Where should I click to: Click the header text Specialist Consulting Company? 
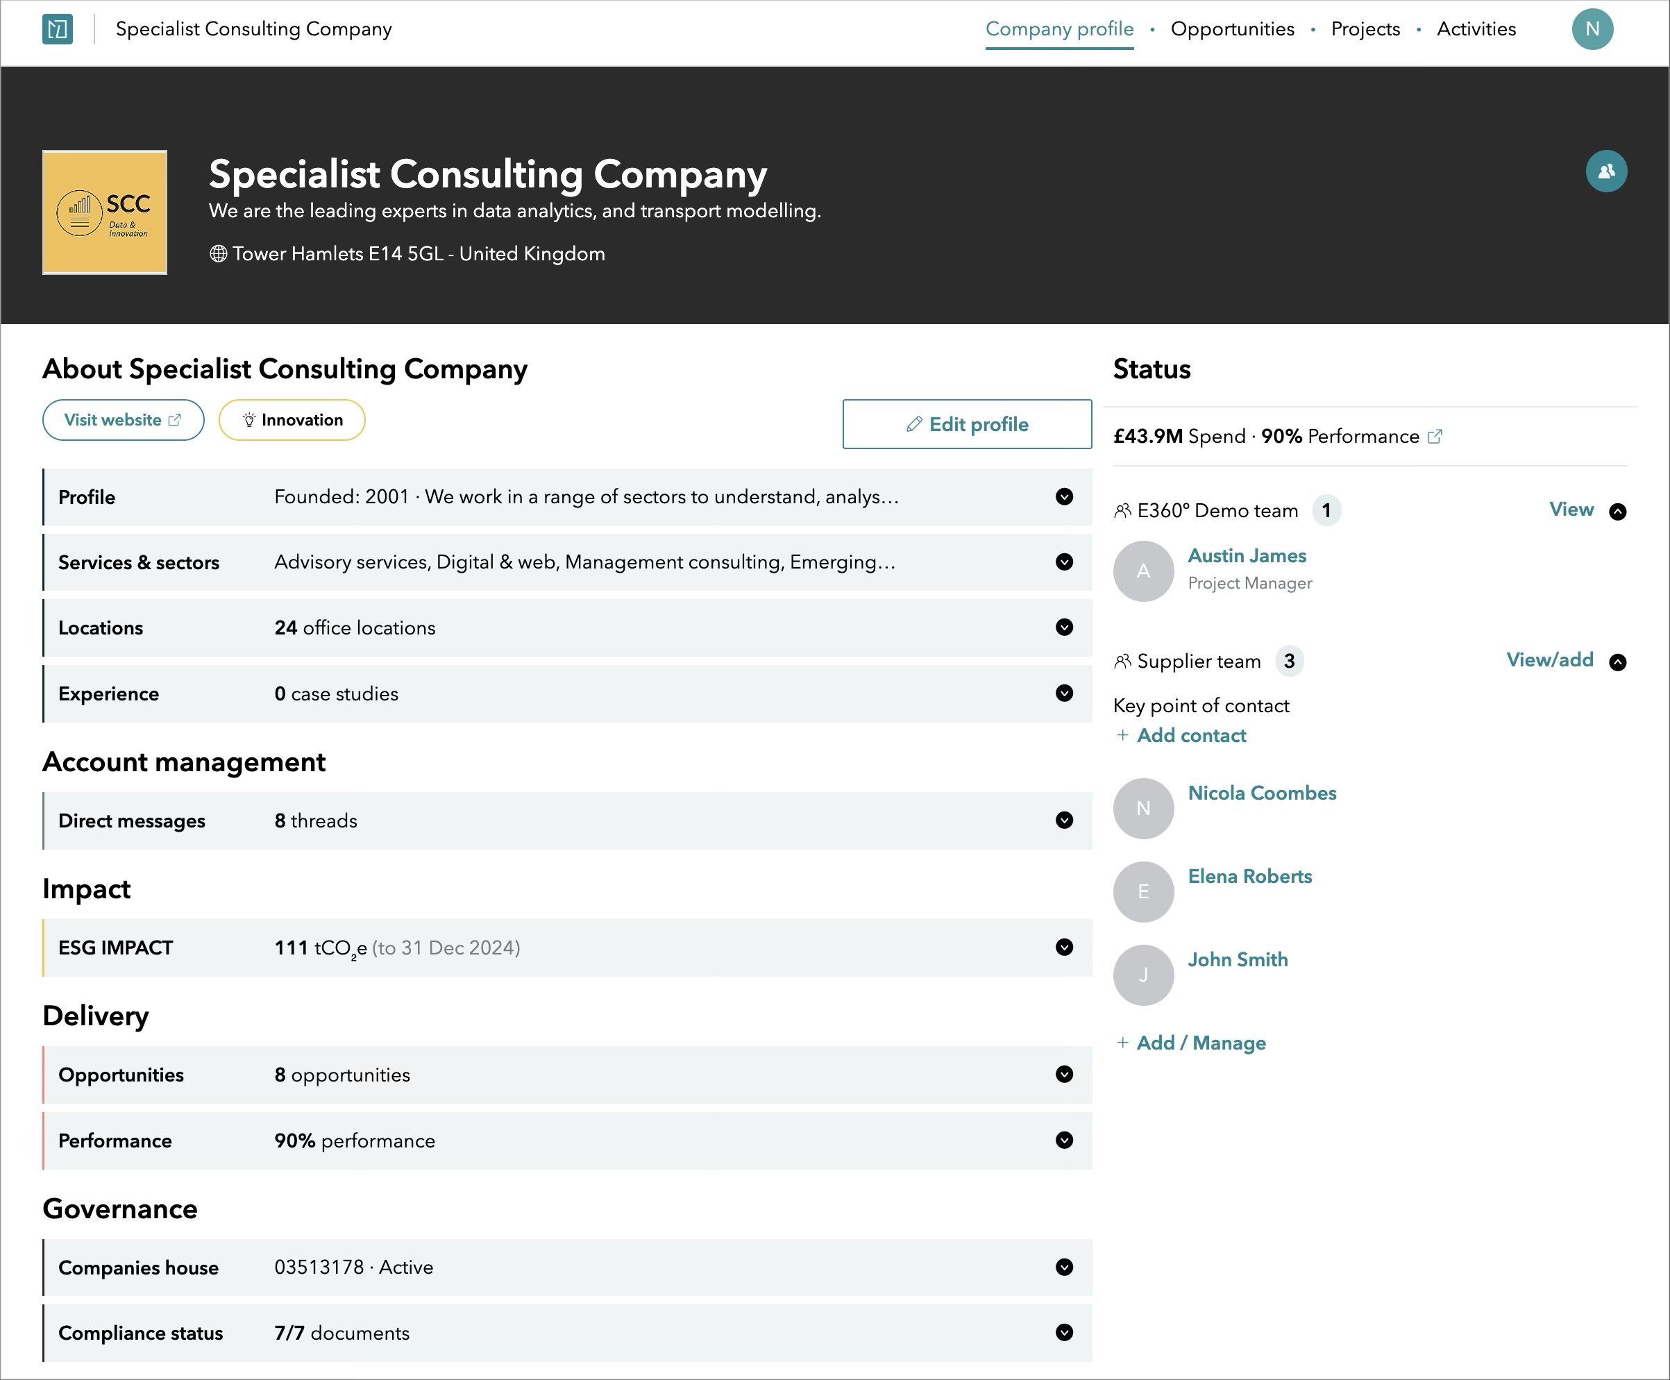(x=253, y=29)
